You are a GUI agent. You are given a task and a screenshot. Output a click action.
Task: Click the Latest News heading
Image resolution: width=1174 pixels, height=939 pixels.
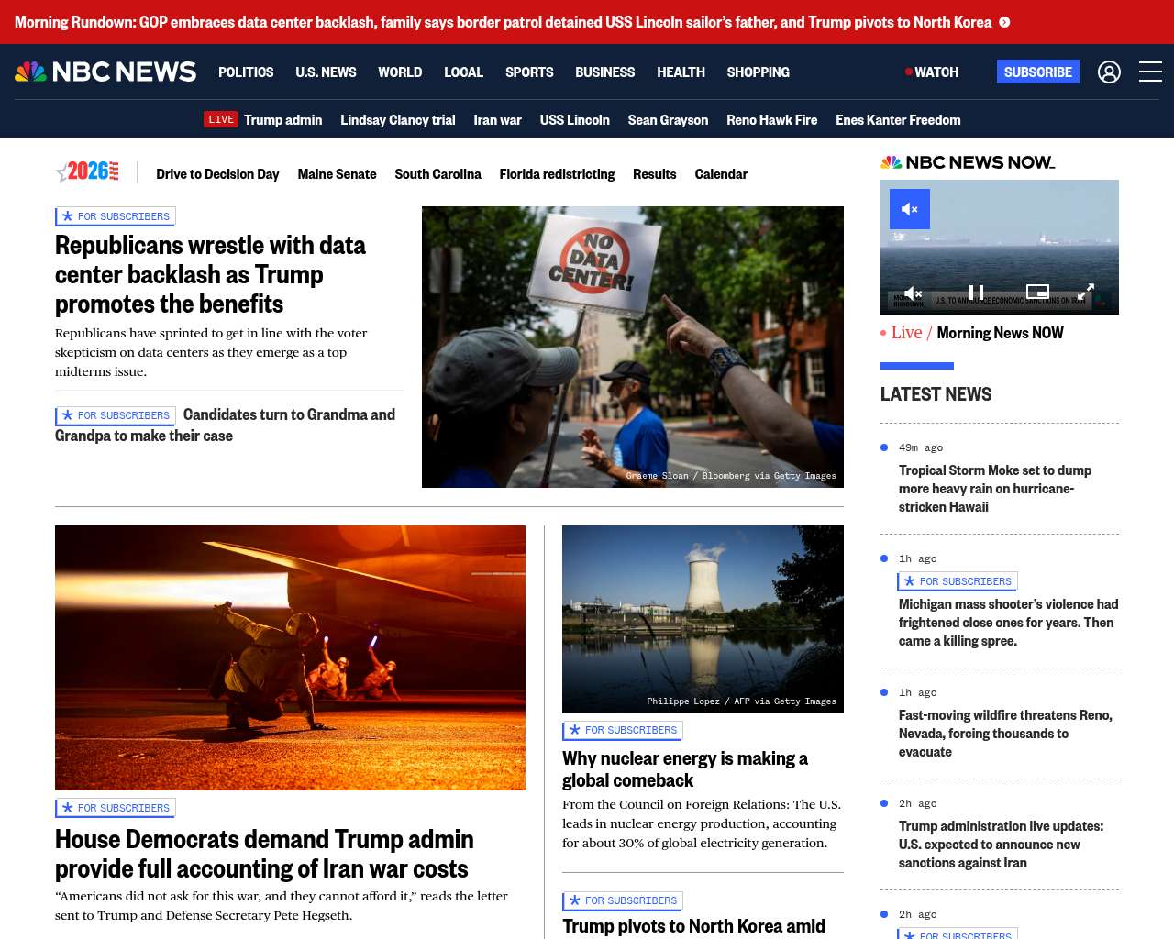coord(936,394)
